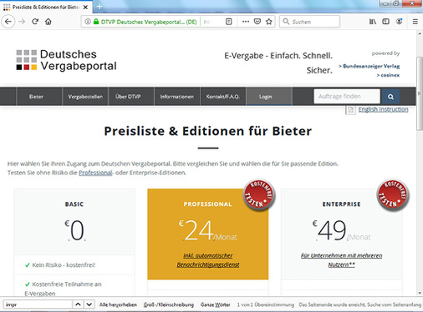Open the Firefox hamburger menu
The width and height of the screenshot is (423, 312).
pos(415,22)
